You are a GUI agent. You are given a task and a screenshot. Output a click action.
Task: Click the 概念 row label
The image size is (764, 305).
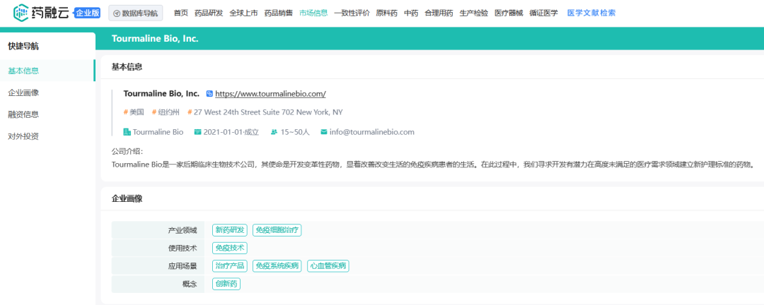click(190, 284)
